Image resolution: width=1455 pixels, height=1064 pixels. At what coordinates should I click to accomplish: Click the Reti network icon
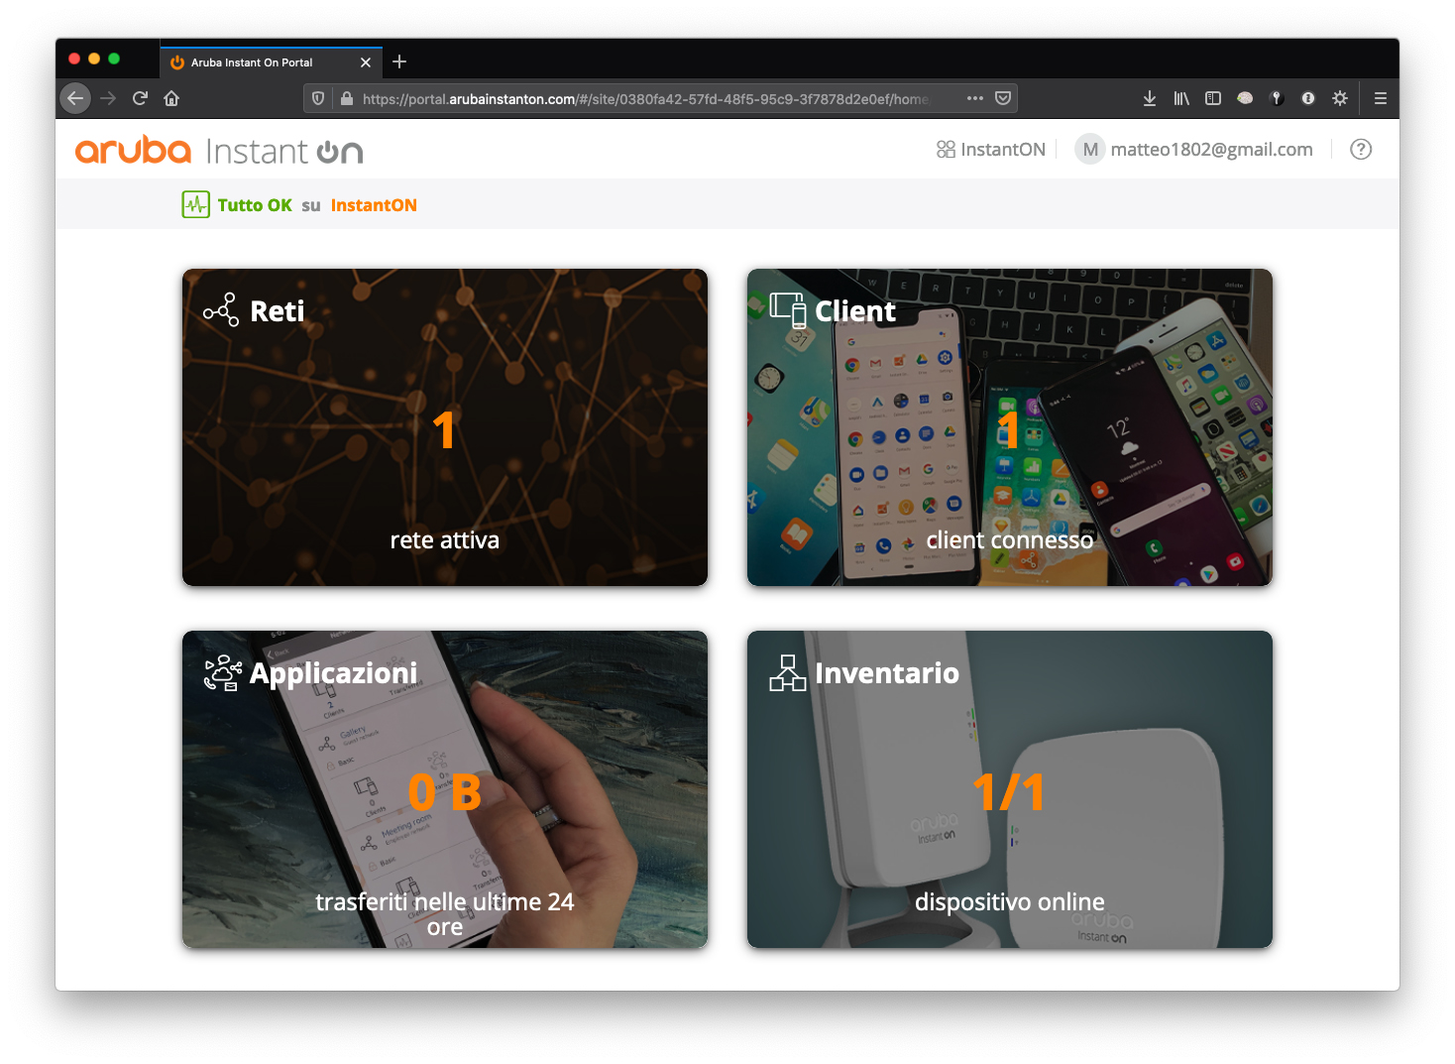click(221, 310)
